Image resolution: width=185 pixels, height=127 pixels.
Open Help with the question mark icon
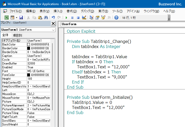(116, 18)
